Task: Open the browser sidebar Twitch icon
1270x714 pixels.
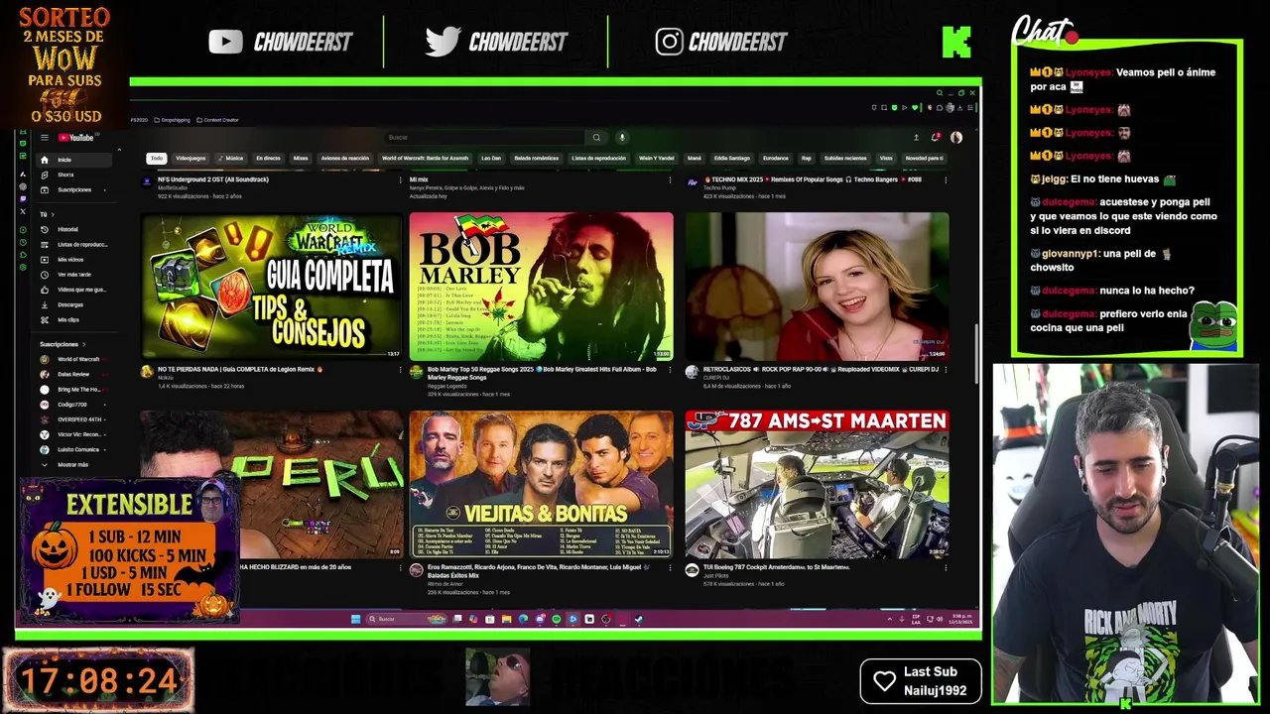Action: click(x=23, y=199)
